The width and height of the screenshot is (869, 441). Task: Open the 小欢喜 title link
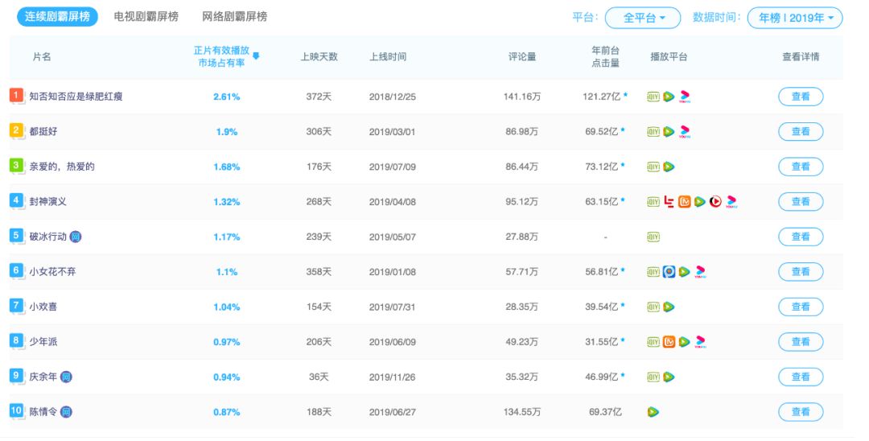tap(43, 307)
